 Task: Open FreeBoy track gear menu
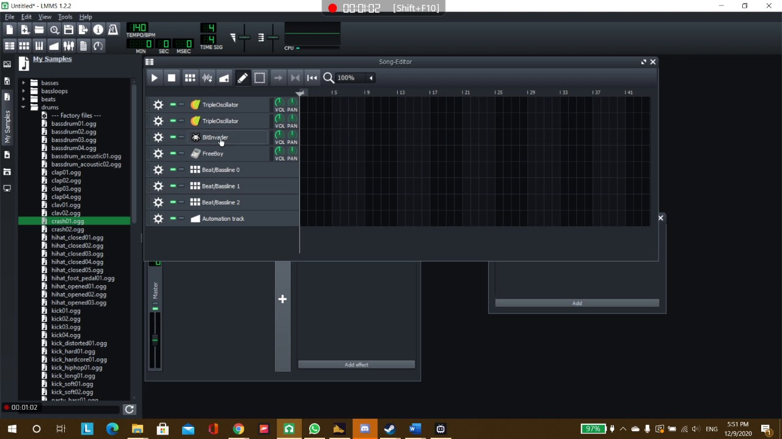pyautogui.click(x=158, y=154)
